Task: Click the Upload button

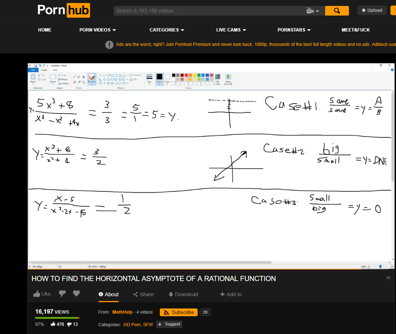Action: [372, 10]
